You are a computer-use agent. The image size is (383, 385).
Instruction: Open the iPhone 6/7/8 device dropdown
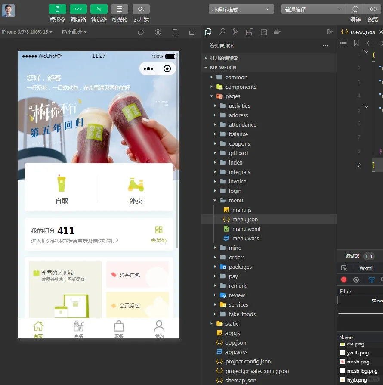tap(27, 32)
